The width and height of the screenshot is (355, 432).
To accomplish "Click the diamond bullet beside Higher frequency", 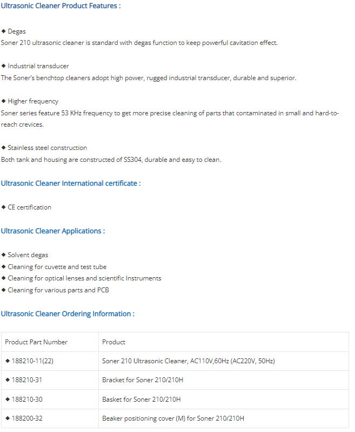I will 3,101.
